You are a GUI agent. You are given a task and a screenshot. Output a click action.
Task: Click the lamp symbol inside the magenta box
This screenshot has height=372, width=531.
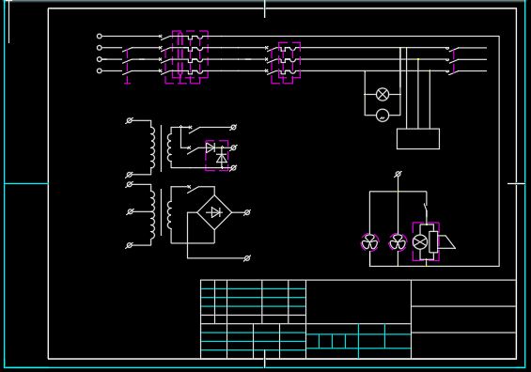click(420, 242)
